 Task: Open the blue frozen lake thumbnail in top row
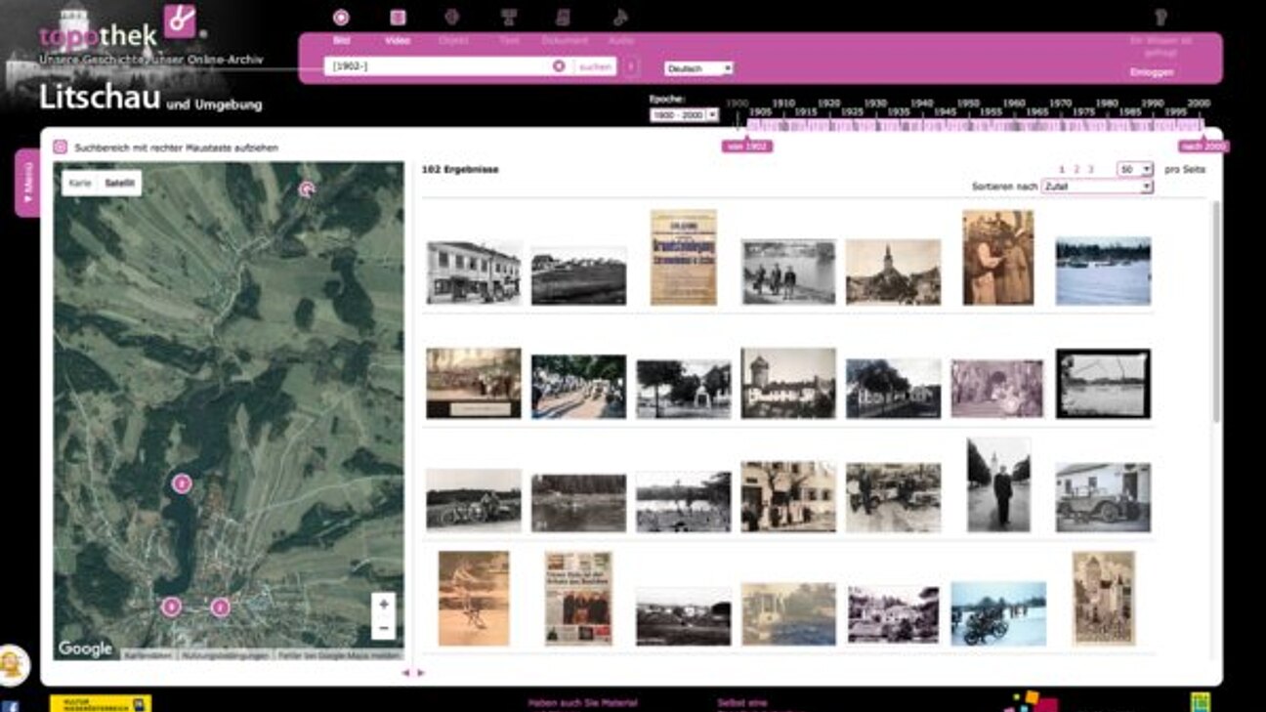pyautogui.click(x=1103, y=271)
